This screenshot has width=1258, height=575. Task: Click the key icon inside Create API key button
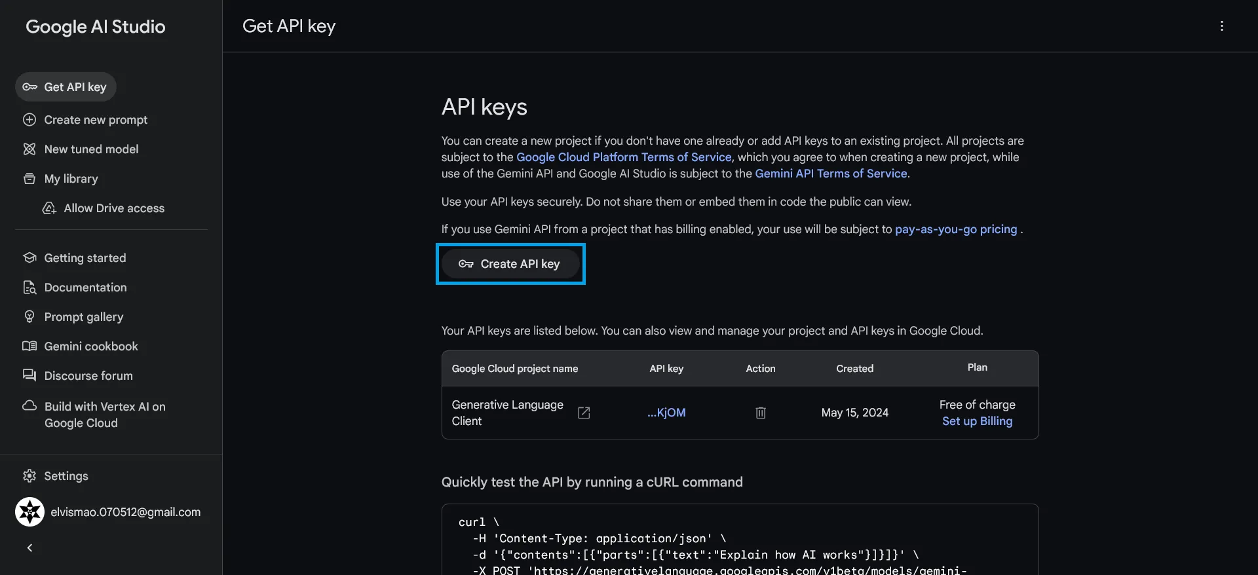tap(466, 264)
